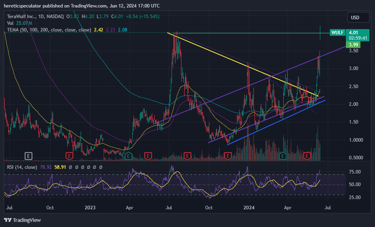Click the Apr label right after 2024
This screenshot has height=227, width=375.
[288, 208]
